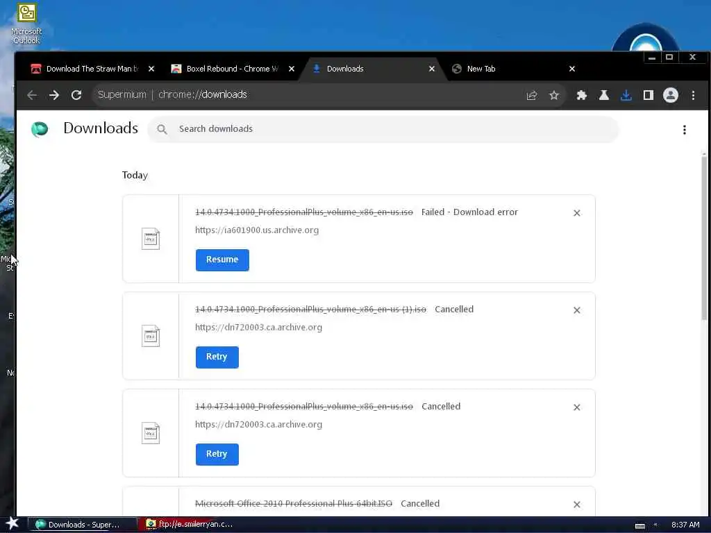Remove the (1).iso cancelled entry
Viewport: 711px width, 533px height.
click(x=577, y=310)
